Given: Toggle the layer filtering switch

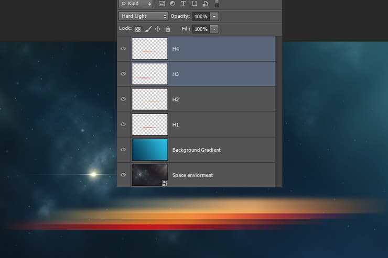Looking at the screenshot, I should 217,3.
